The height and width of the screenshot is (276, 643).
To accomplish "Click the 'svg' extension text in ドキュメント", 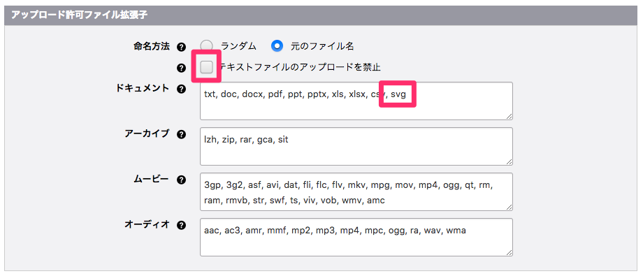I will (398, 94).
